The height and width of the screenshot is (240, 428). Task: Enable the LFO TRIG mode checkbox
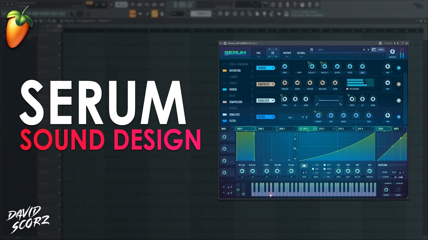[x=313, y=165]
